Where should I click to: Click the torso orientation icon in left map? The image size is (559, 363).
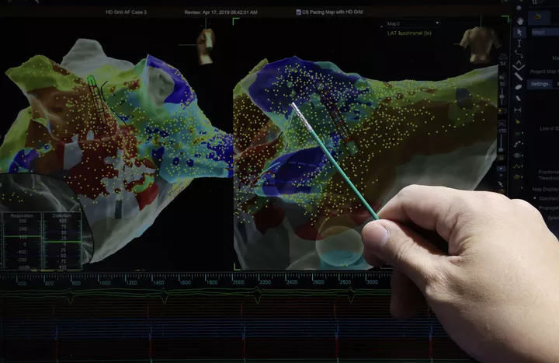coord(206,45)
